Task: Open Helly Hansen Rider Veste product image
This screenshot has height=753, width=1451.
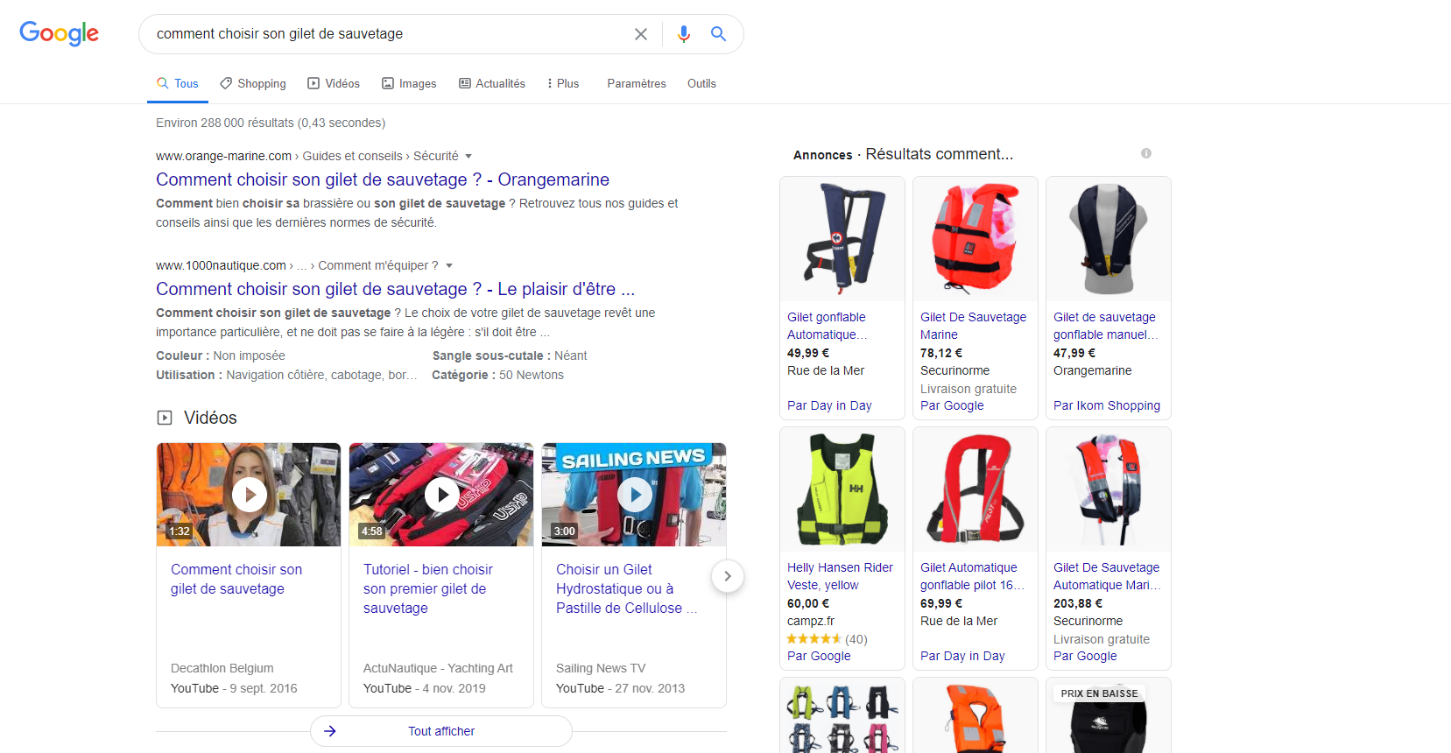Action: coord(842,489)
